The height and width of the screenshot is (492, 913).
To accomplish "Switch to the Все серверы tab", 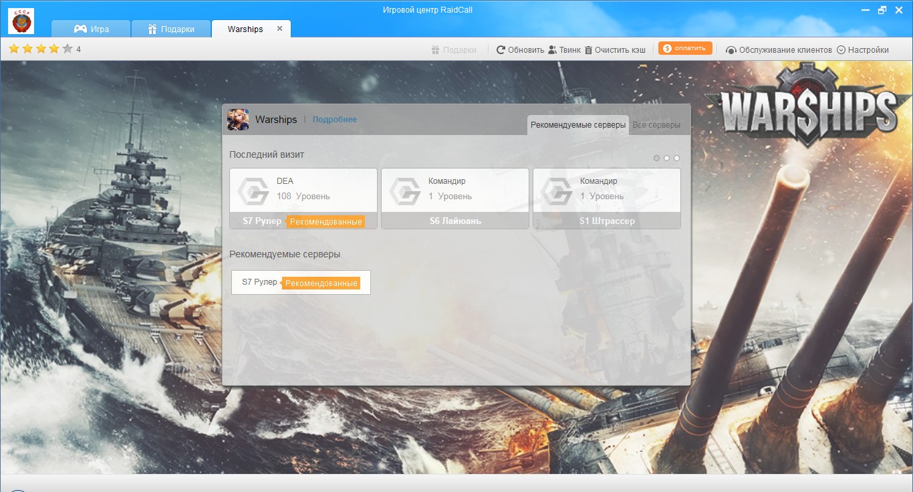I will pyautogui.click(x=656, y=125).
